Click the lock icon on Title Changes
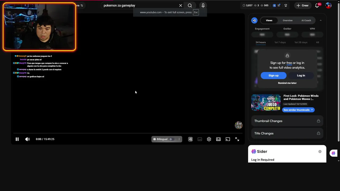 point(318,133)
